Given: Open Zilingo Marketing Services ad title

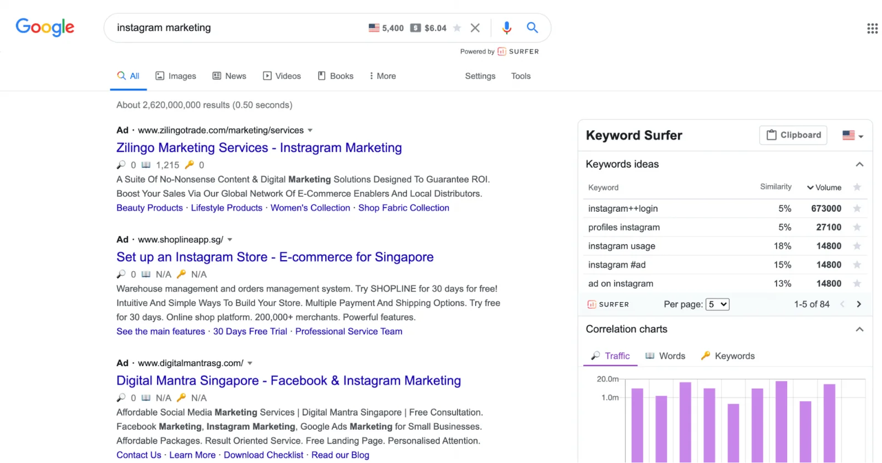Looking at the screenshot, I should pyautogui.click(x=259, y=148).
